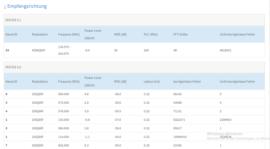Click the korrigierbare Fehler column header
The height and width of the screenshot is (149, 270).
pyautogui.click(x=187, y=81)
